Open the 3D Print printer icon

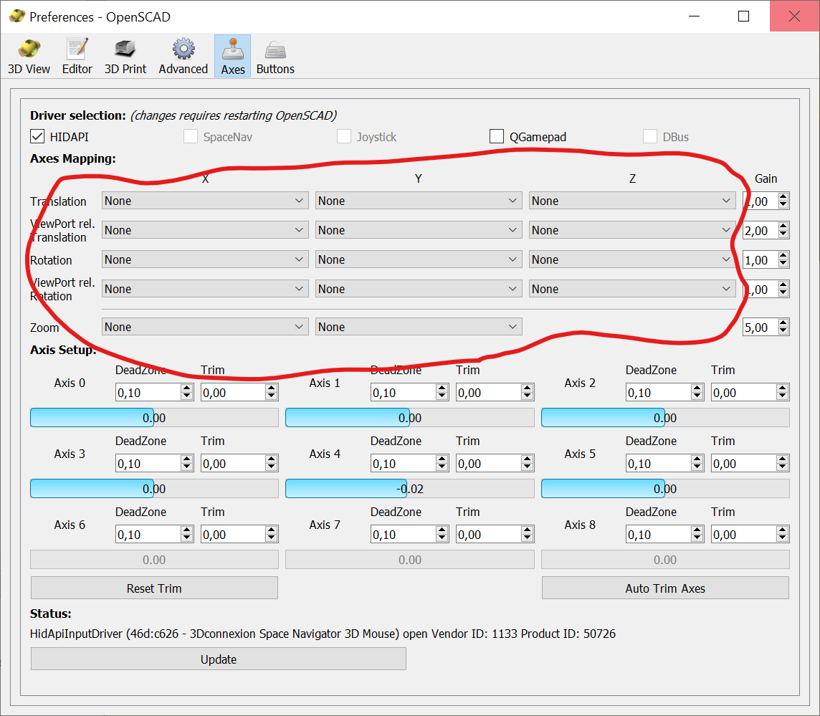pyautogui.click(x=125, y=49)
